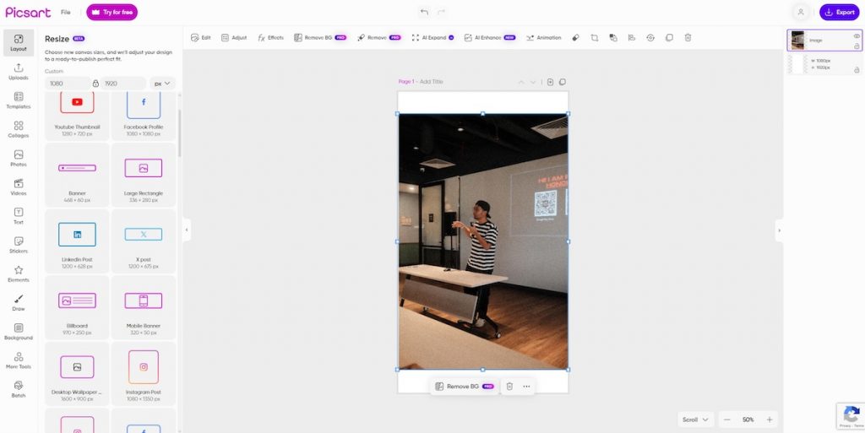Open More Tools in the sidebar
Viewport: 865px width, 433px height.
[x=19, y=361]
